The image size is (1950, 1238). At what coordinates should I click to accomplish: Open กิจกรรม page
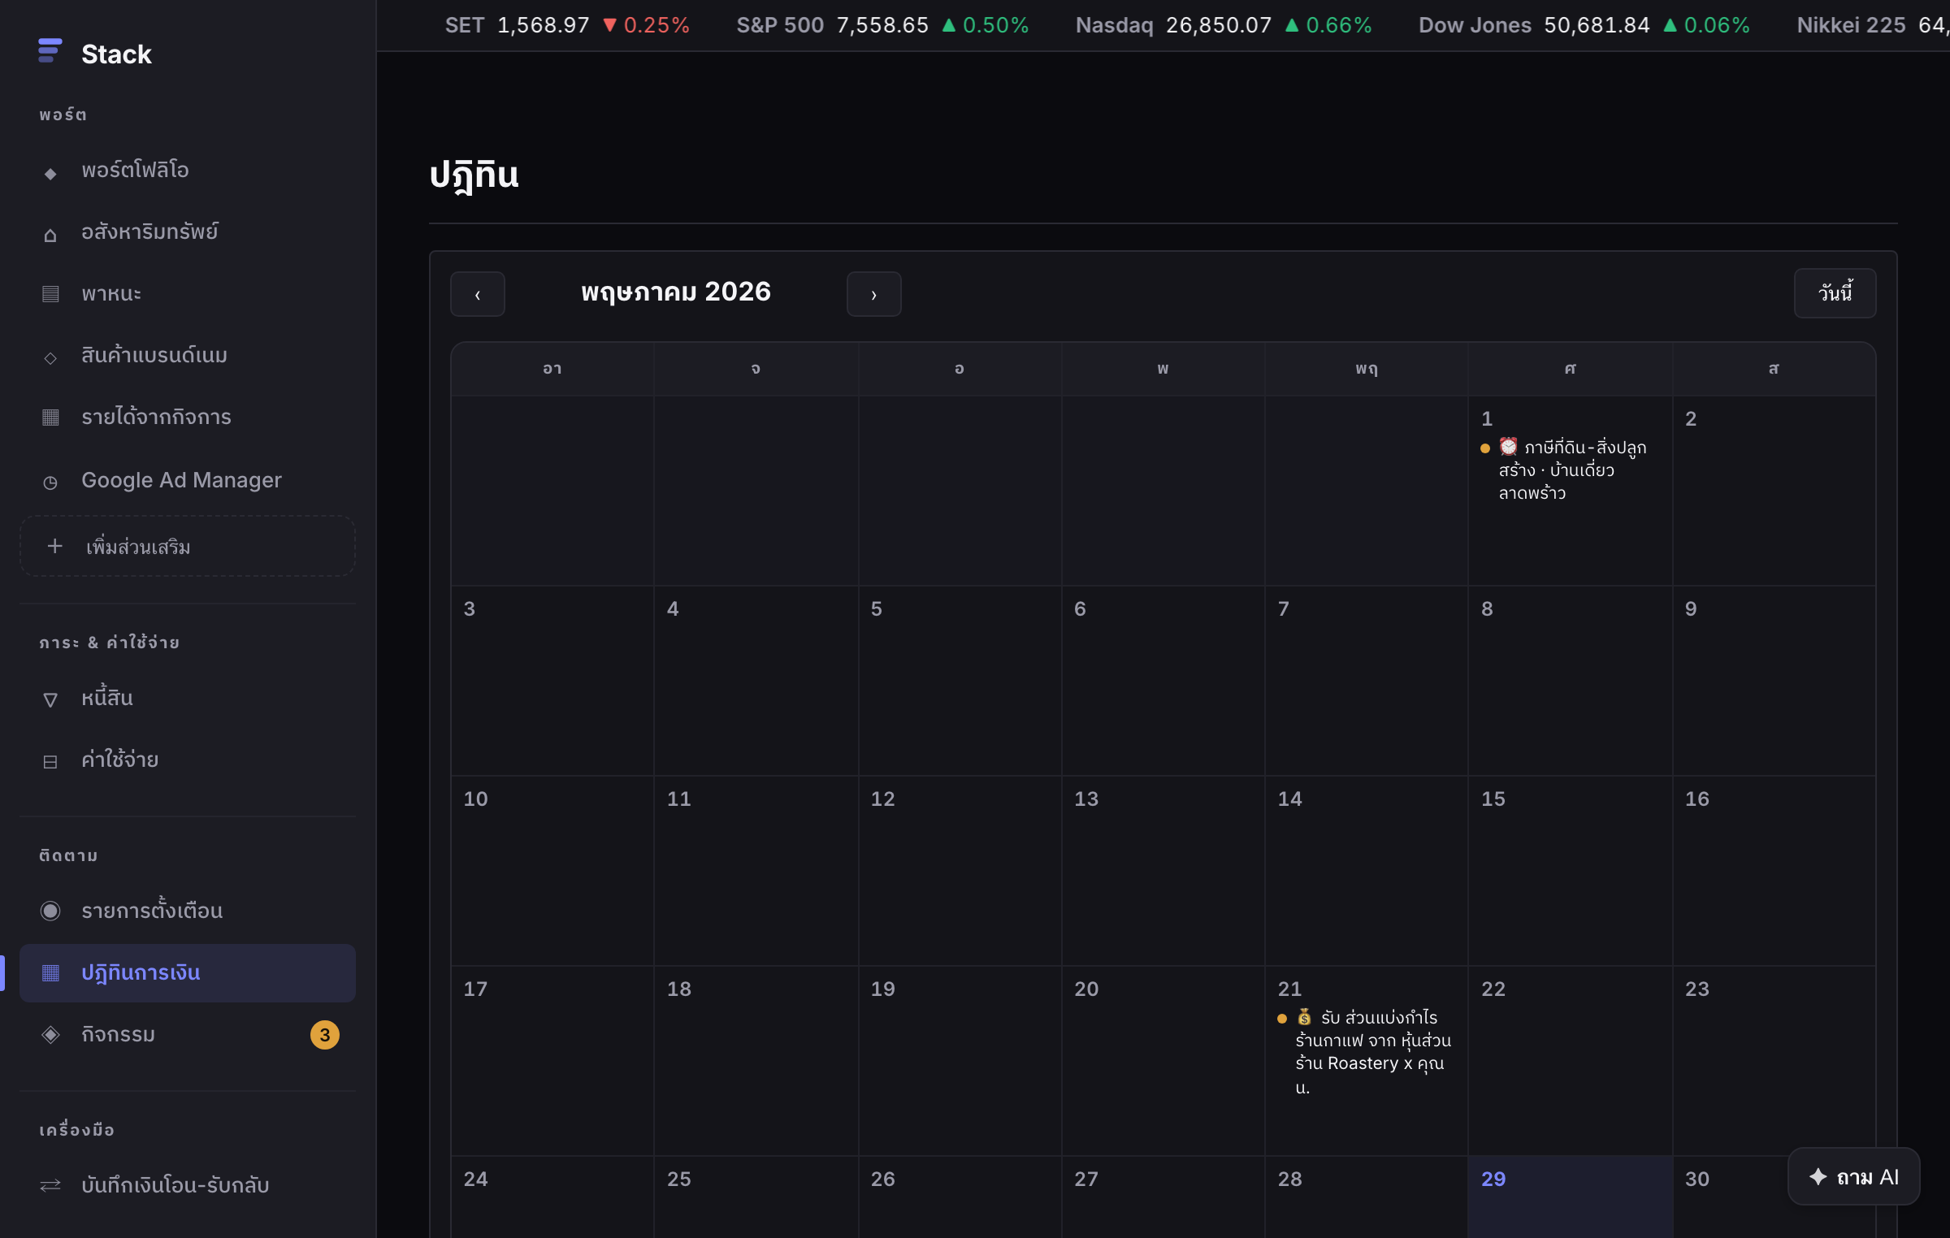coord(188,1034)
